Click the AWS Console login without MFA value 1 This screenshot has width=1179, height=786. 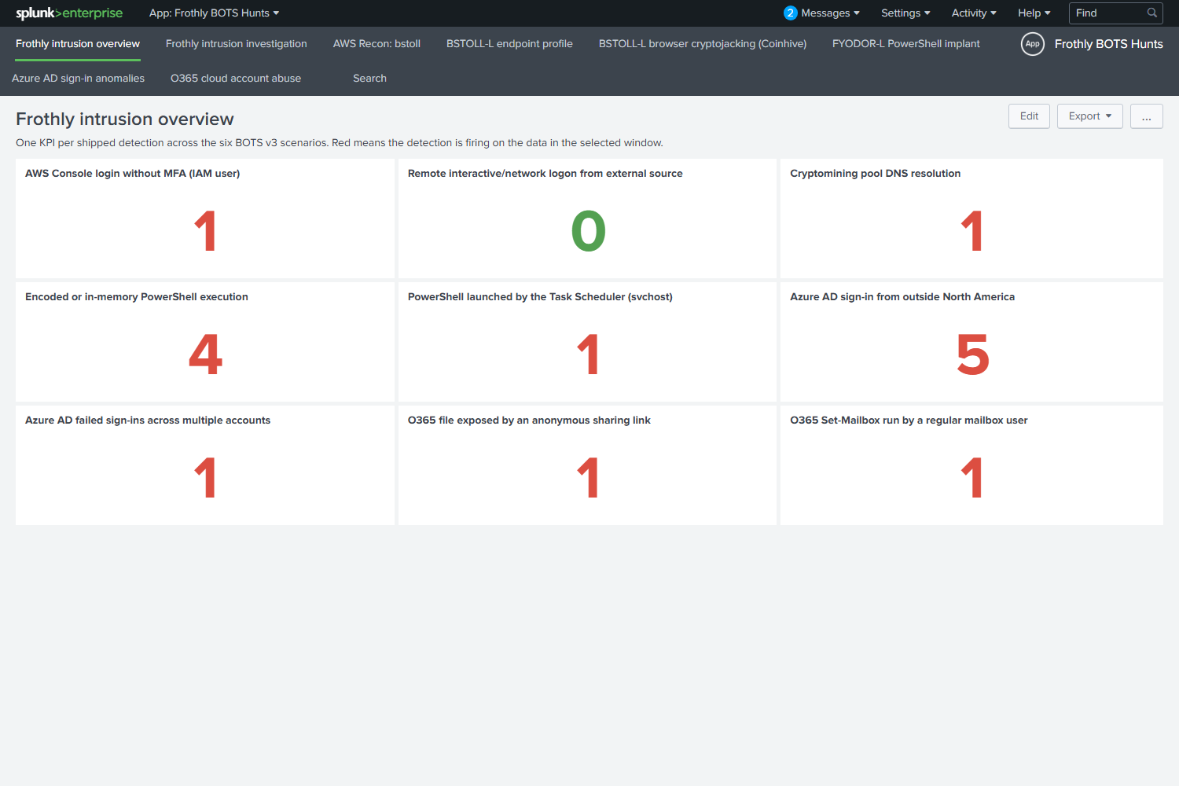click(x=205, y=231)
